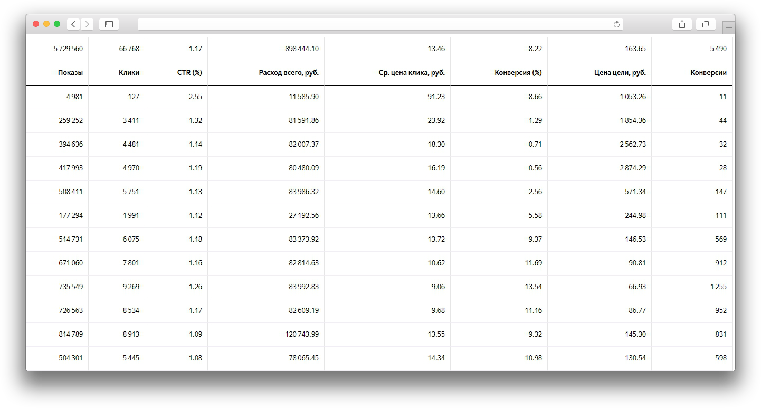Sort by Конверсия (%) column header
Image resolution: width=761 pixels, height=408 pixels.
point(518,73)
